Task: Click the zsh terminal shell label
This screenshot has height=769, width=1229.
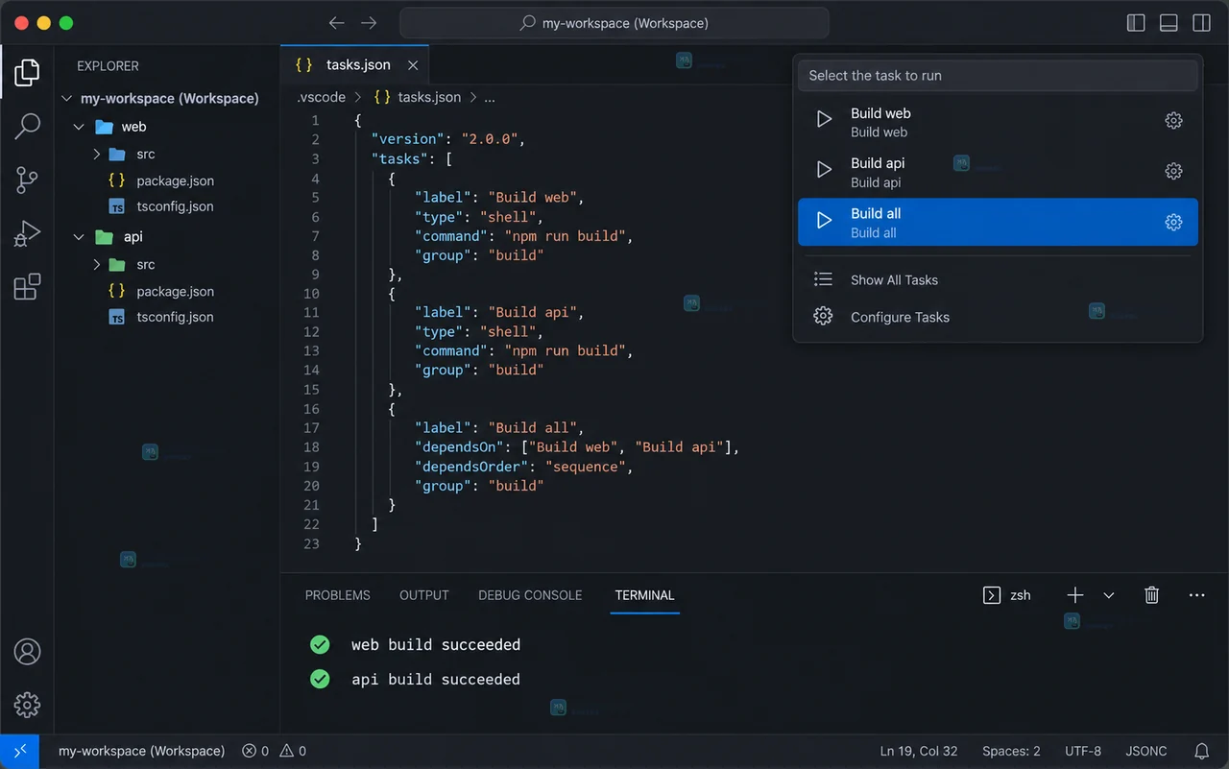Action: click(1021, 595)
